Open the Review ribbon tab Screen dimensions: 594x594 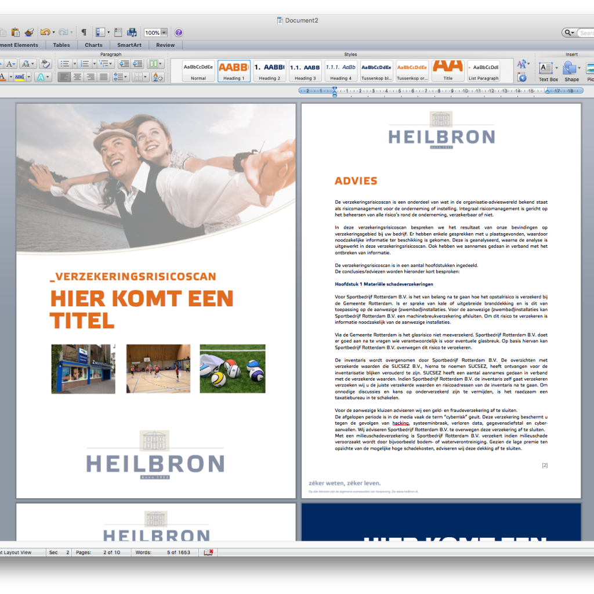(165, 45)
